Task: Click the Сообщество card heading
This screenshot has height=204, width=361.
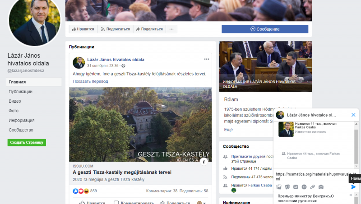Action: [x=236, y=146]
